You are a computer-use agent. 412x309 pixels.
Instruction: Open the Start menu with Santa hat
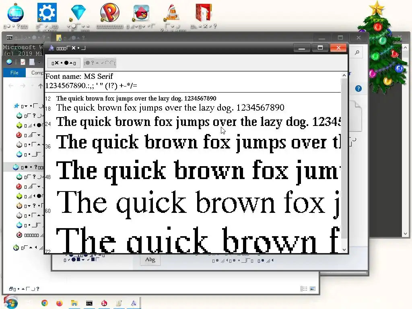pos(11,302)
